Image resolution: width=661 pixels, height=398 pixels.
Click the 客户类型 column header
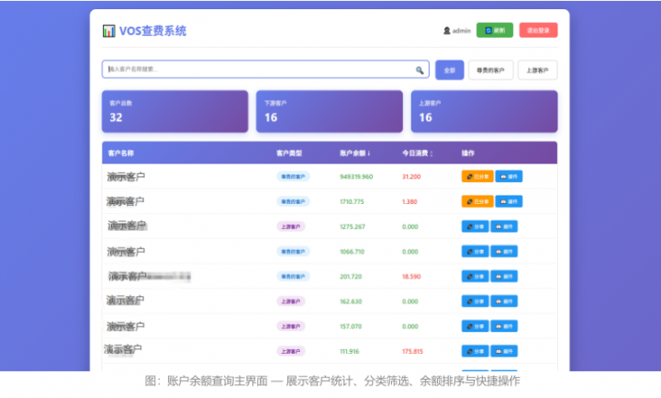pos(289,154)
